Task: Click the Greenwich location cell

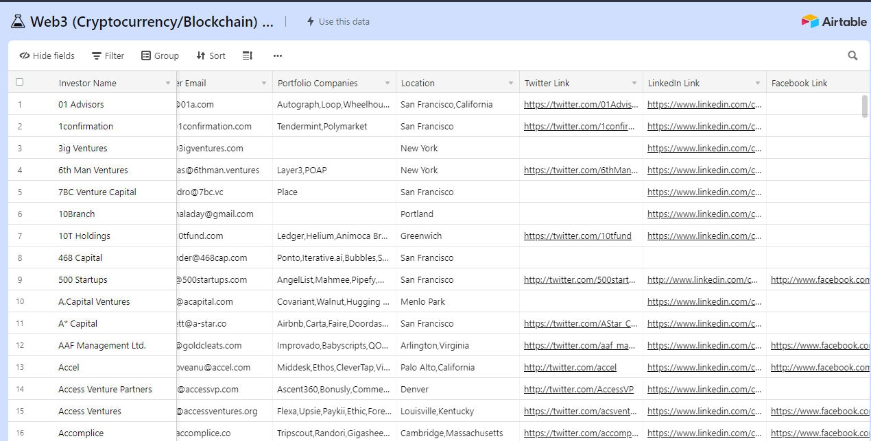Action: [x=457, y=236]
